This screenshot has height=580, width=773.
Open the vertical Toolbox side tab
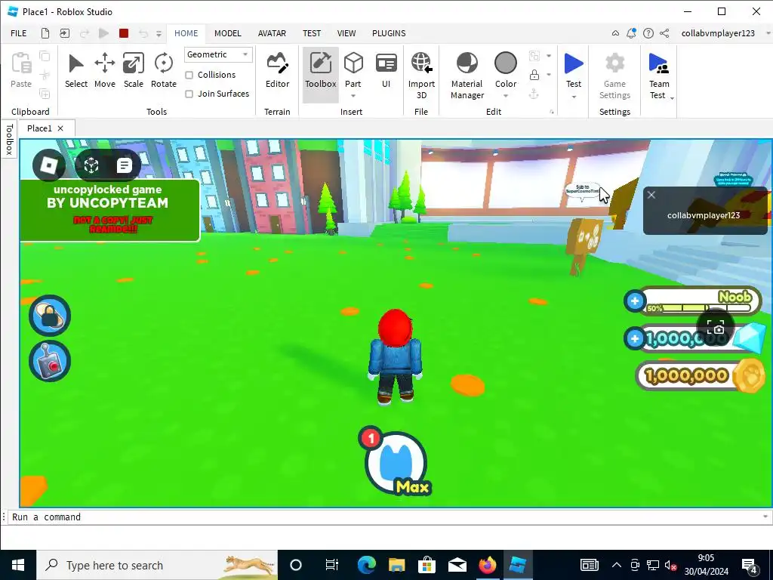[x=9, y=139]
